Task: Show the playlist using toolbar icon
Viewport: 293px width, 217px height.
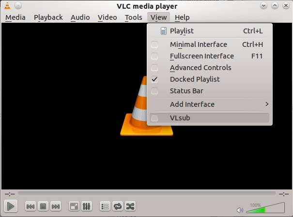Action: coord(105,206)
